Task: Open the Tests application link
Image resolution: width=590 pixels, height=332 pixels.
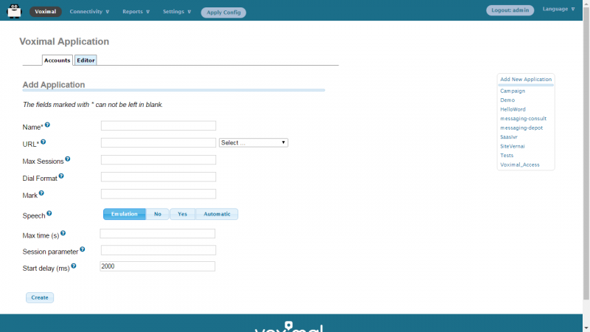Action: [507, 156]
